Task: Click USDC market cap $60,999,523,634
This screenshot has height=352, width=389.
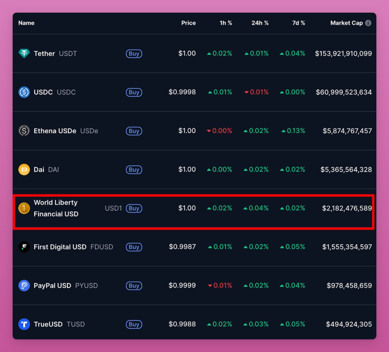Action: tap(344, 92)
